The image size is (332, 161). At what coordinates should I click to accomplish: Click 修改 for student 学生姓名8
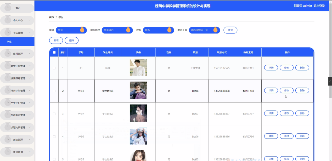pyautogui.click(x=286, y=90)
